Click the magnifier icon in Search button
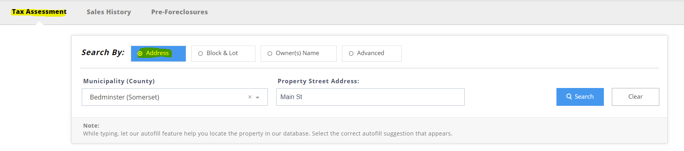684x151 pixels. point(569,97)
